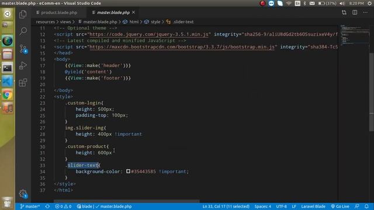Click line number 22 in the gutter
Viewport: 374px width, 210px height.
42,97
